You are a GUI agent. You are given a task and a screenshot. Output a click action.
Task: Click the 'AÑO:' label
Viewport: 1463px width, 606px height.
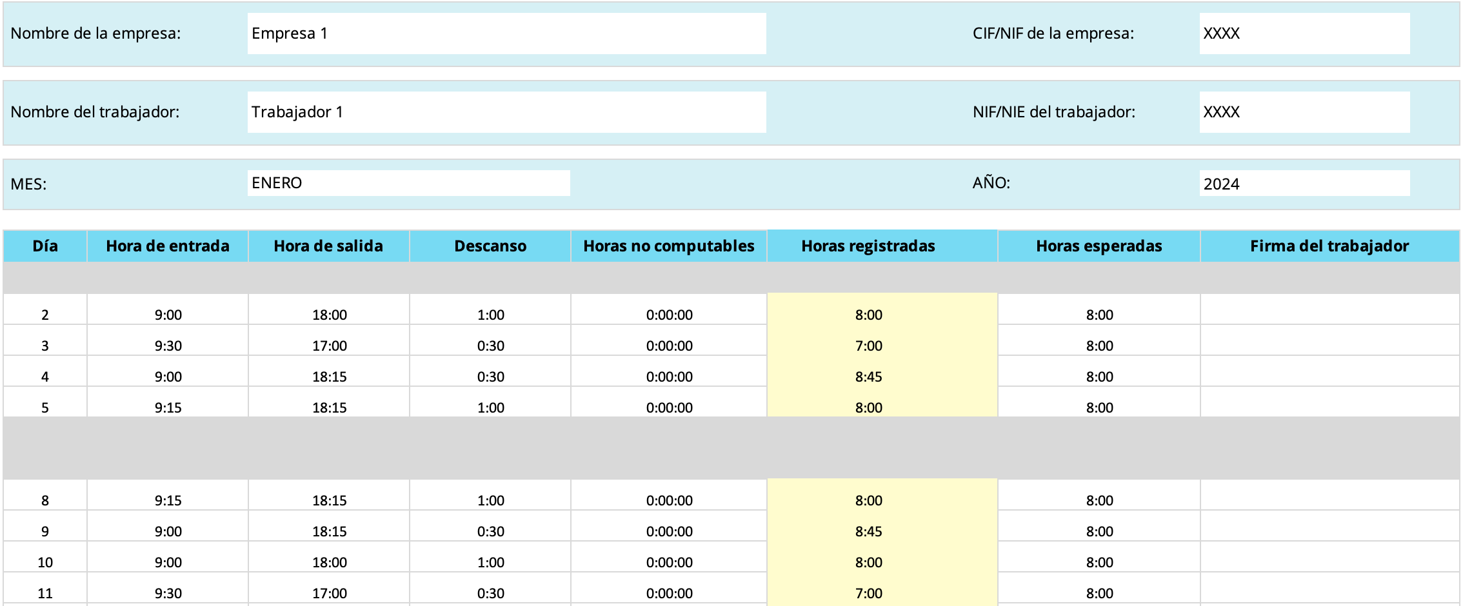click(991, 182)
